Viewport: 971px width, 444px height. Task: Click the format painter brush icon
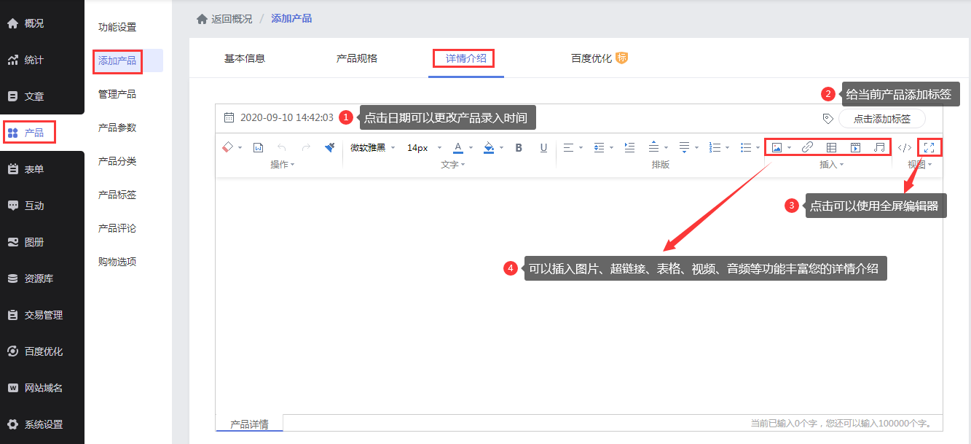point(329,147)
